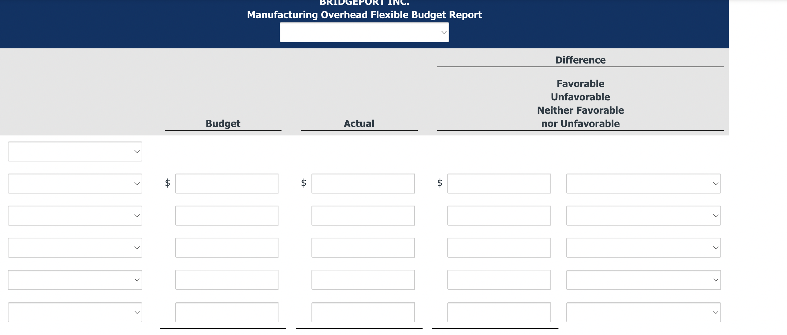Open the favorable dropdown in the third amount row
This screenshot has height=335, width=787.
coord(644,247)
